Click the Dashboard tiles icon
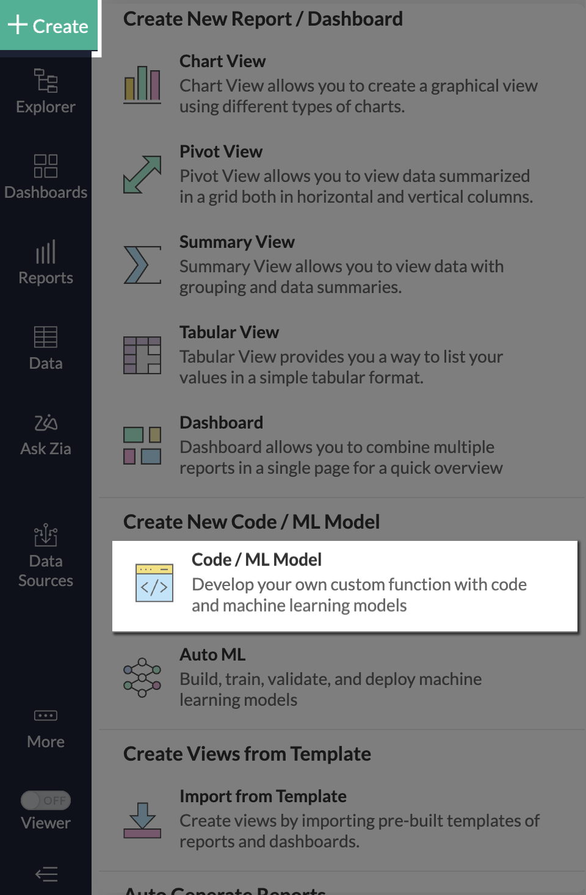The image size is (586, 895). [142, 445]
